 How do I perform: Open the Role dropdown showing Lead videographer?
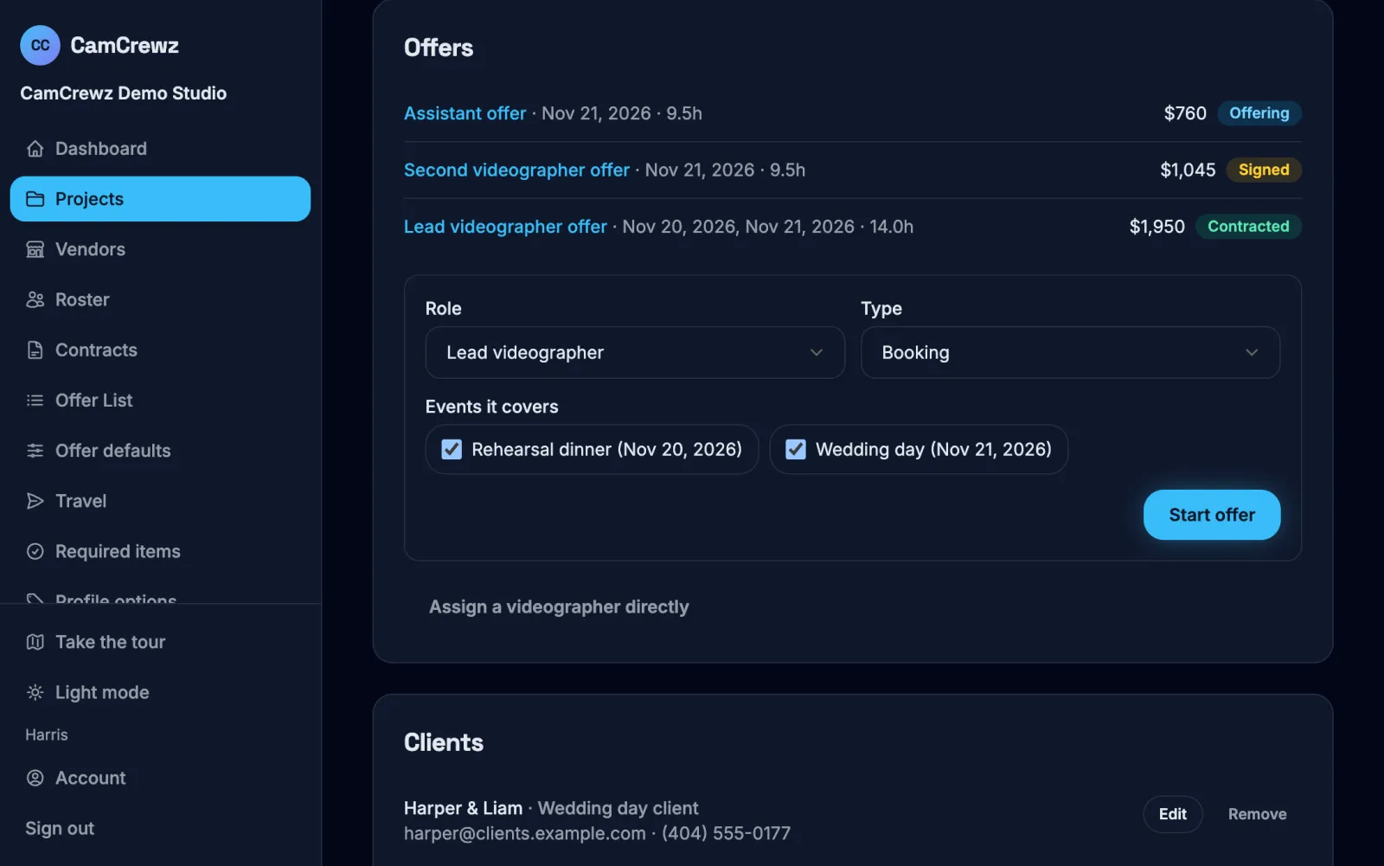635,352
